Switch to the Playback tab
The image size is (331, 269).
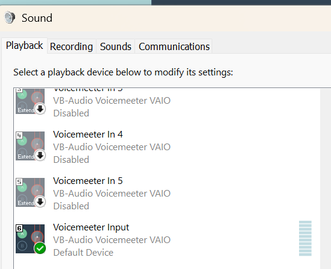point(25,46)
